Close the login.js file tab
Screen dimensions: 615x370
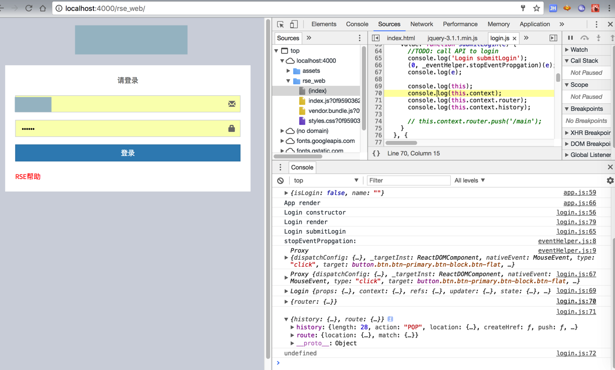(x=515, y=38)
